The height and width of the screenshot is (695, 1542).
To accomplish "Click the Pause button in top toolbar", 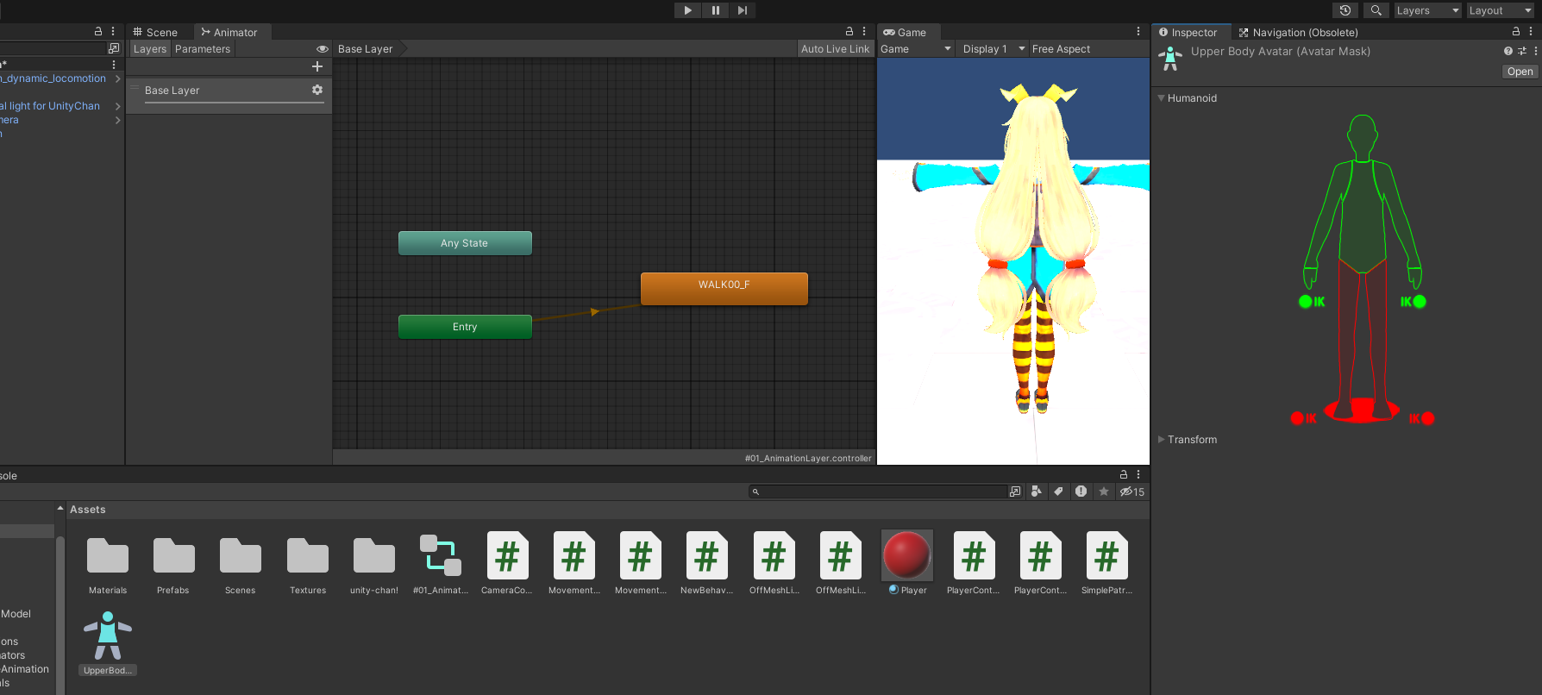I will tap(715, 10).
